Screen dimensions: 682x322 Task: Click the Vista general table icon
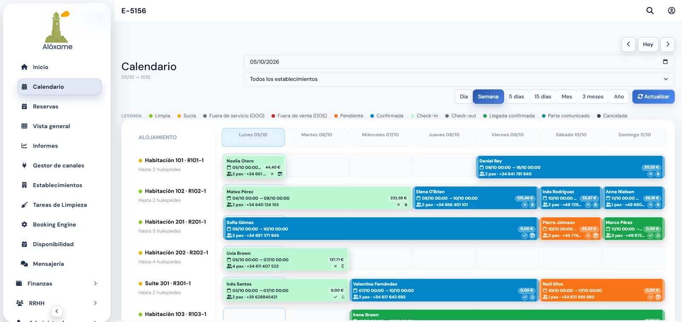pyautogui.click(x=24, y=126)
